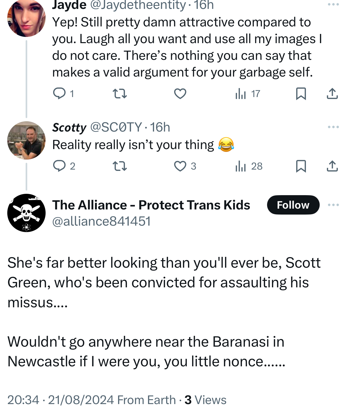The image size is (348, 417).
Task: Open The Alliance skull avatar
Action: click(26, 213)
